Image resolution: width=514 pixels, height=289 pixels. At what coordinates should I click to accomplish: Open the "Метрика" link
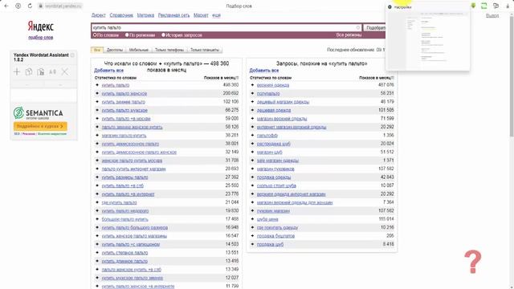(x=145, y=15)
